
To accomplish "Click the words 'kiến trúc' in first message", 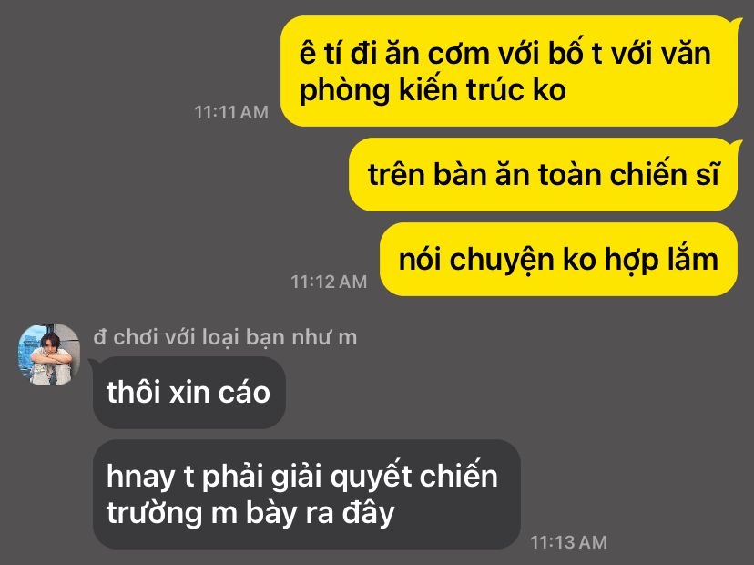I will pos(461,90).
